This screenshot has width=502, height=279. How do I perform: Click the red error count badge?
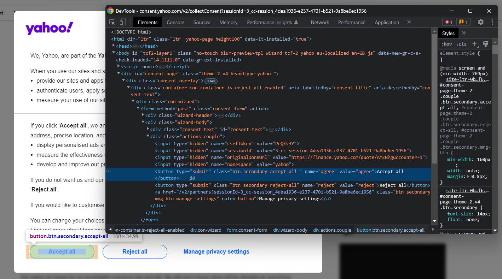pyautogui.click(x=449, y=22)
